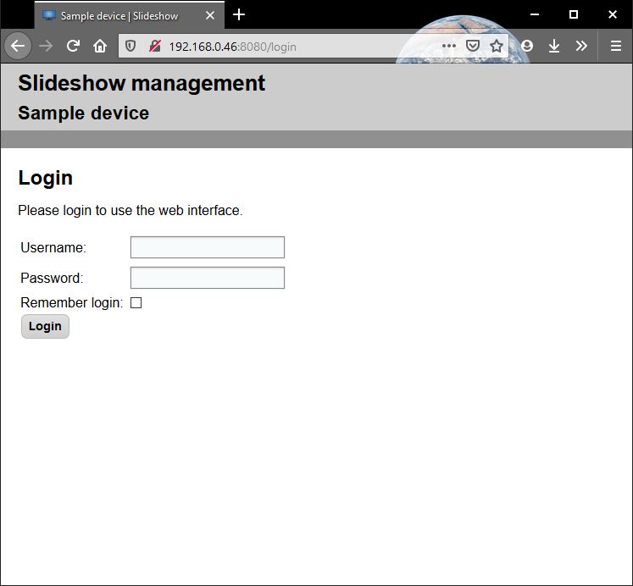
Task: Enable the Remember login checkbox
Action: [136, 303]
